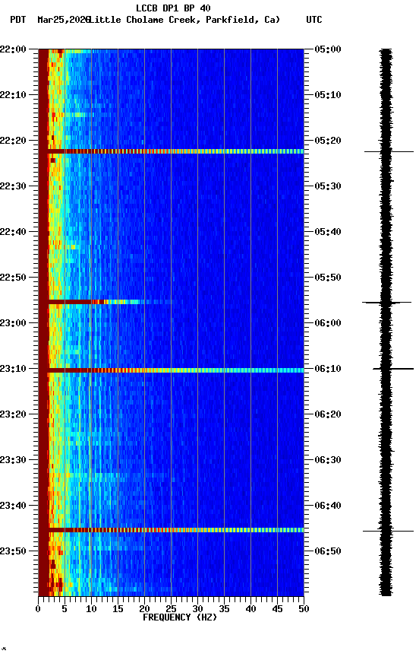Click the seismogram spike near 06:45 UTC
Image resolution: width=419 pixels, height=657 pixels.
(388, 531)
